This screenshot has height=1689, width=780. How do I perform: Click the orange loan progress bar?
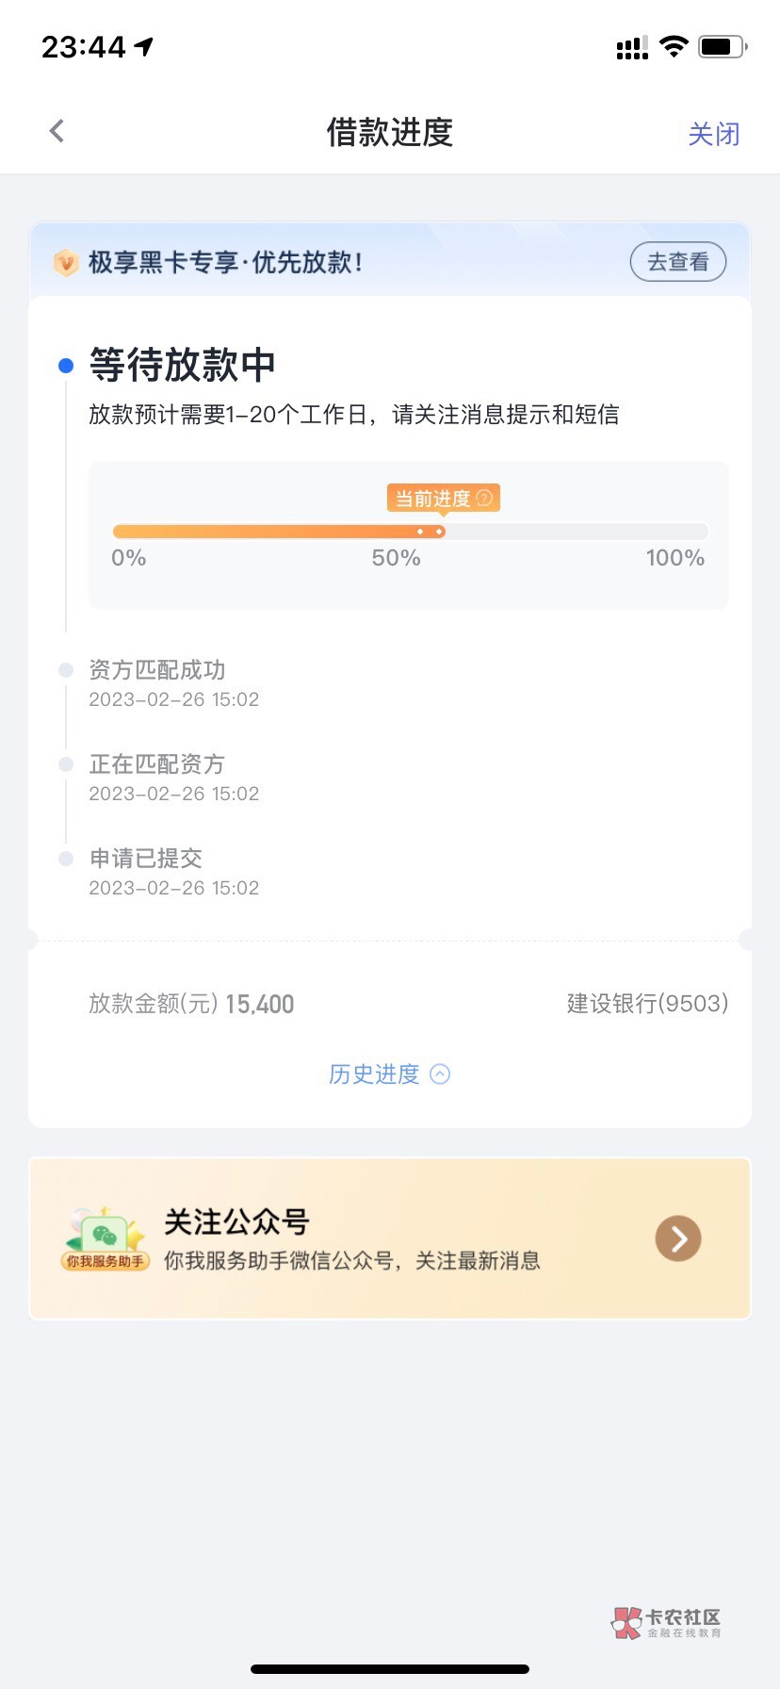point(279,532)
